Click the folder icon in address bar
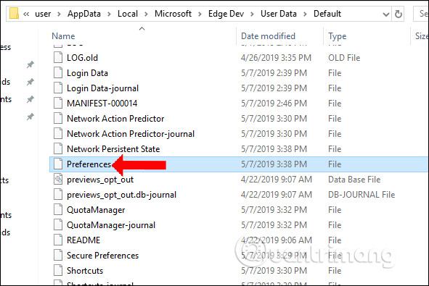Viewport: 429px width, 286px height. (x=14, y=13)
